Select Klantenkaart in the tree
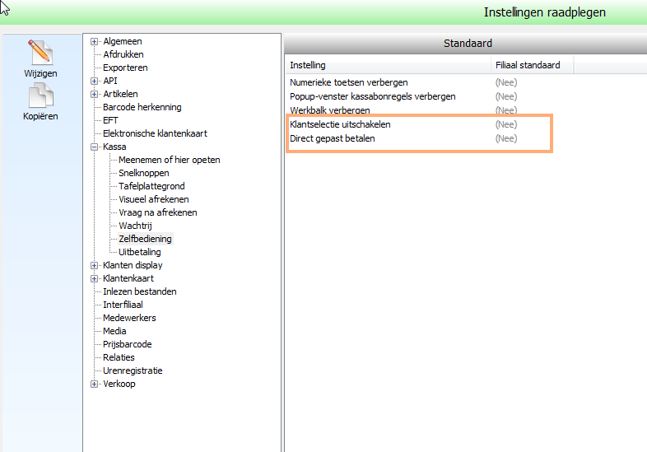The image size is (647, 452). pos(128,278)
